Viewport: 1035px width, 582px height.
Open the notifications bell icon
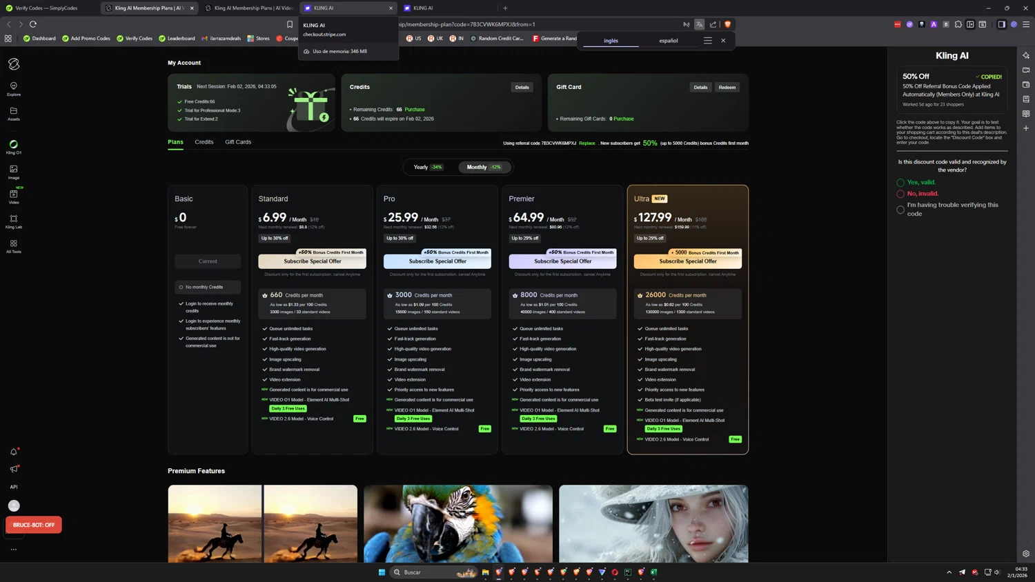click(14, 452)
